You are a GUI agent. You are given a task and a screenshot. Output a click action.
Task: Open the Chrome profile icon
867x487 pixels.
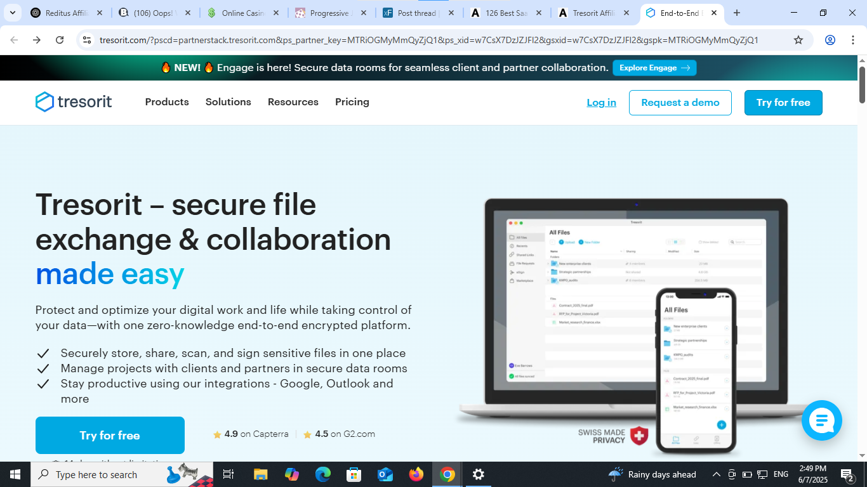tap(830, 40)
